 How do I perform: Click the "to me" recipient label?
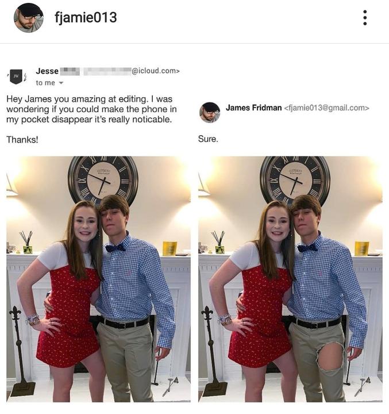(45, 83)
